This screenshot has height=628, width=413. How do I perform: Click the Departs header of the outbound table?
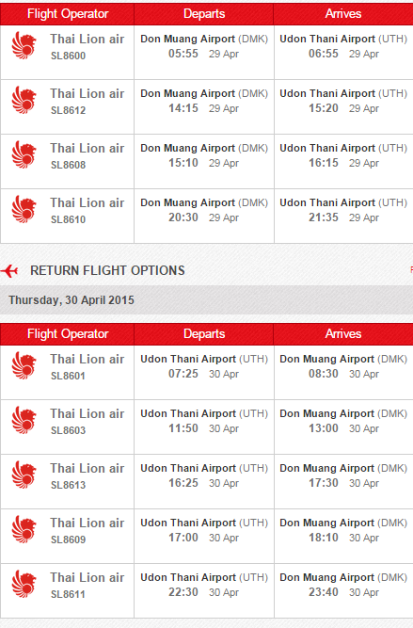click(x=204, y=14)
